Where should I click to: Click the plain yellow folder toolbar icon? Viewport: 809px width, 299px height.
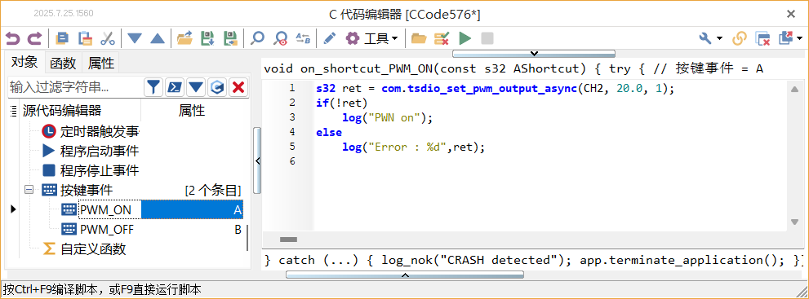point(419,38)
